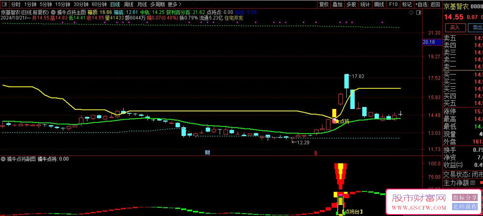Switch to the 30分钟 period tab
This screenshot has height=216, width=483.
click(82, 4)
